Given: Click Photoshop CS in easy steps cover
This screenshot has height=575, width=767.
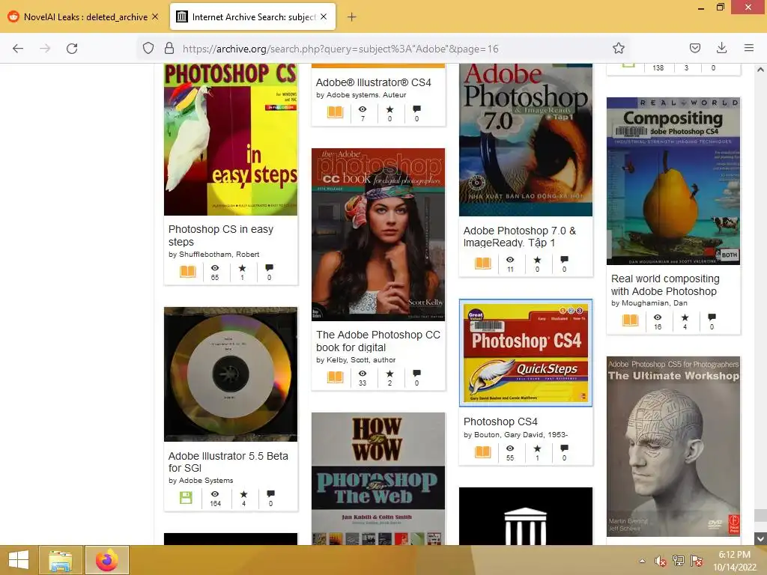Looking at the screenshot, I should 231,139.
